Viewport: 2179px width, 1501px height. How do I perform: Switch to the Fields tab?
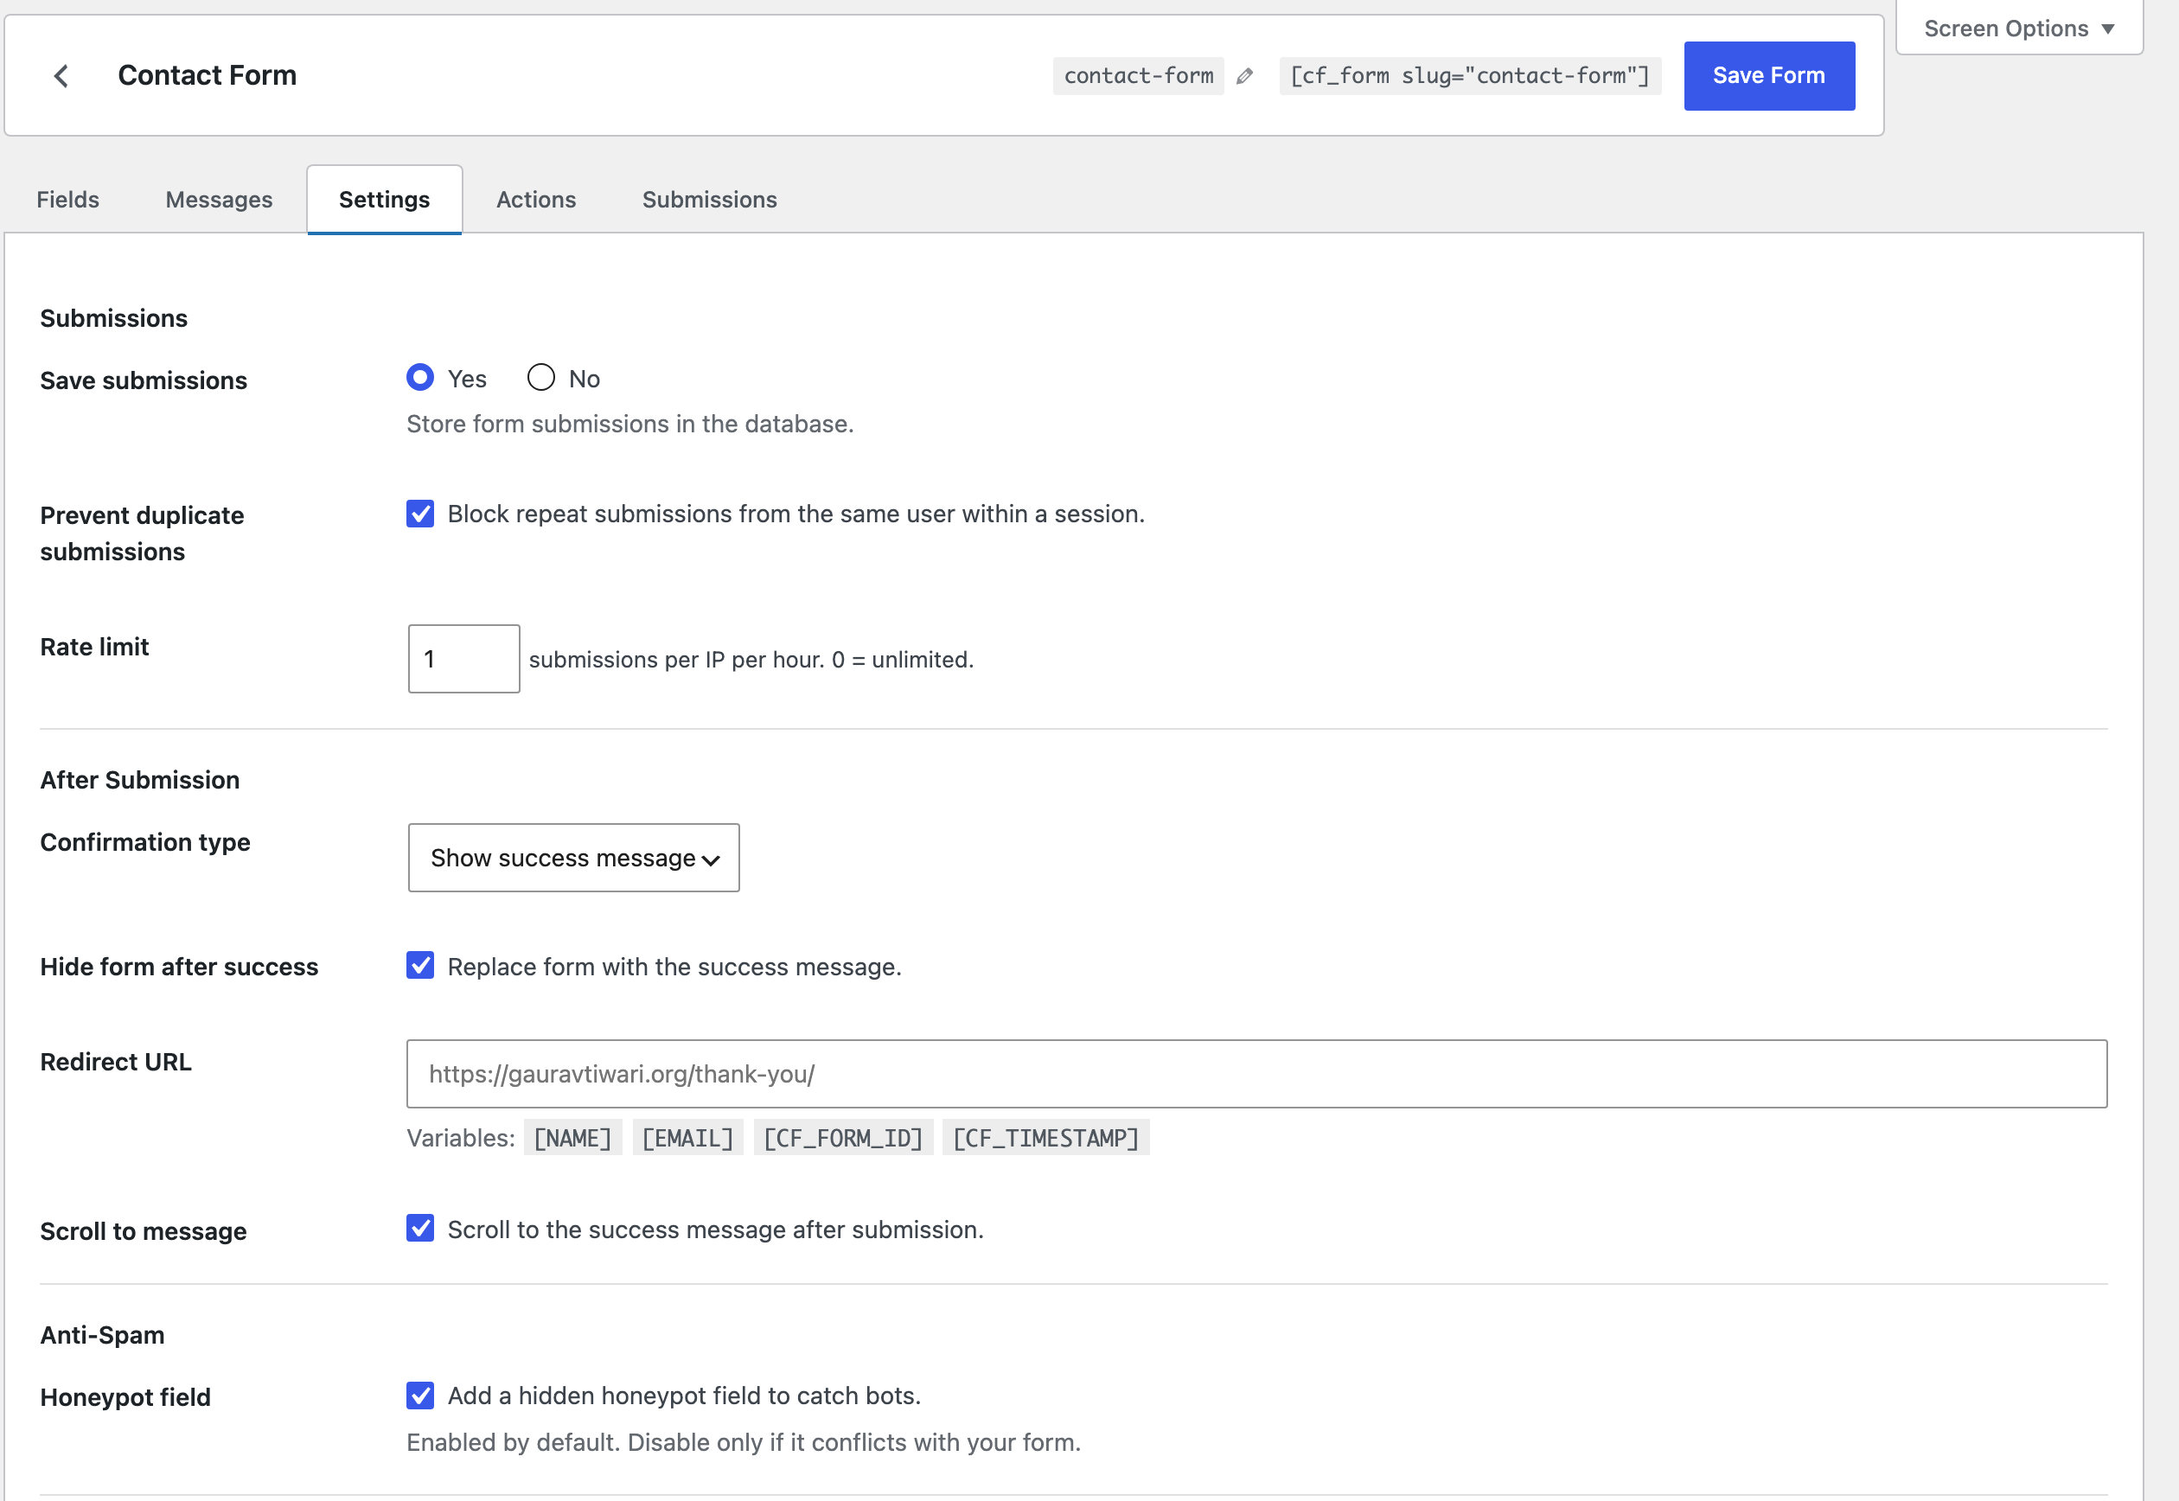[67, 199]
